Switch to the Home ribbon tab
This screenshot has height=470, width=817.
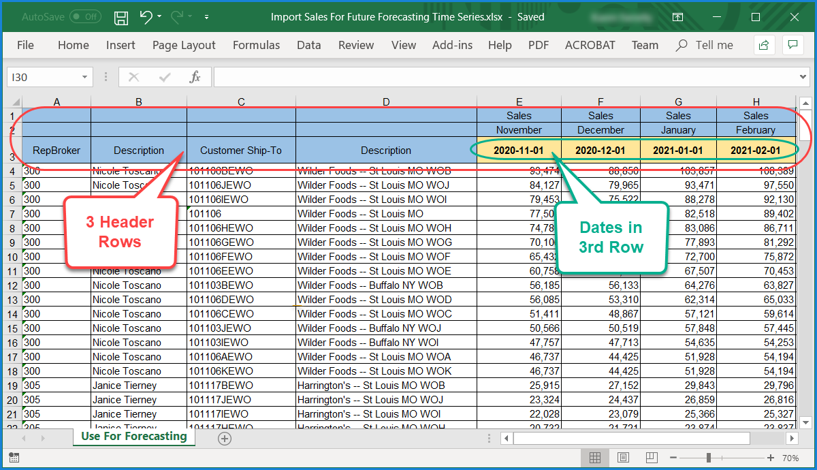coord(74,45)
